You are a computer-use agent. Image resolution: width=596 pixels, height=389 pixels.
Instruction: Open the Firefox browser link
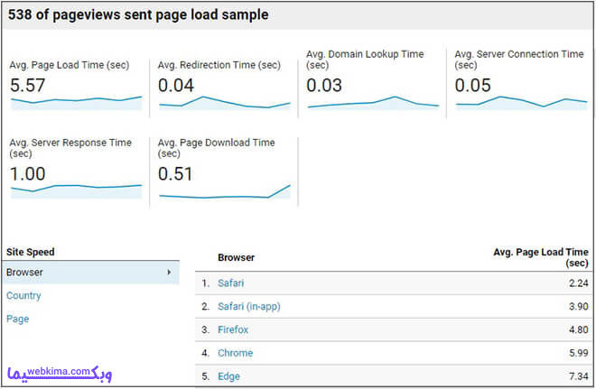(233, 329)
